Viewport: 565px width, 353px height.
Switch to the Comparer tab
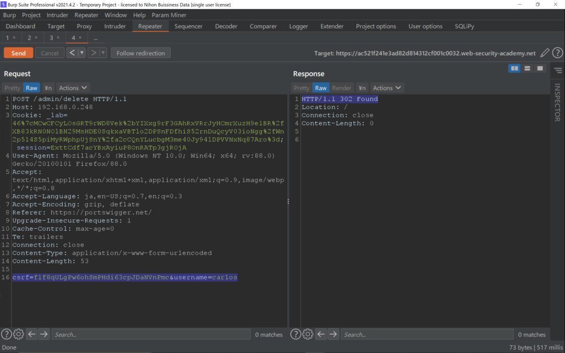pos(263,26)
